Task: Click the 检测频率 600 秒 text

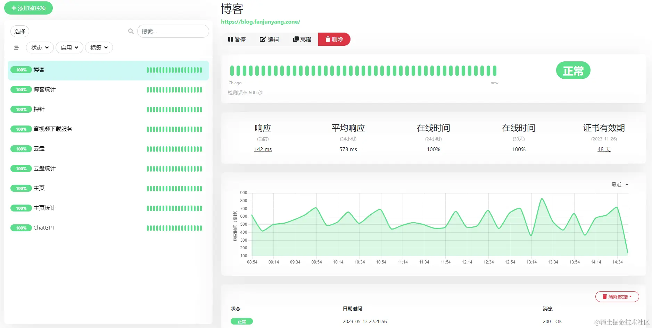Action: (x=245, y=93)
